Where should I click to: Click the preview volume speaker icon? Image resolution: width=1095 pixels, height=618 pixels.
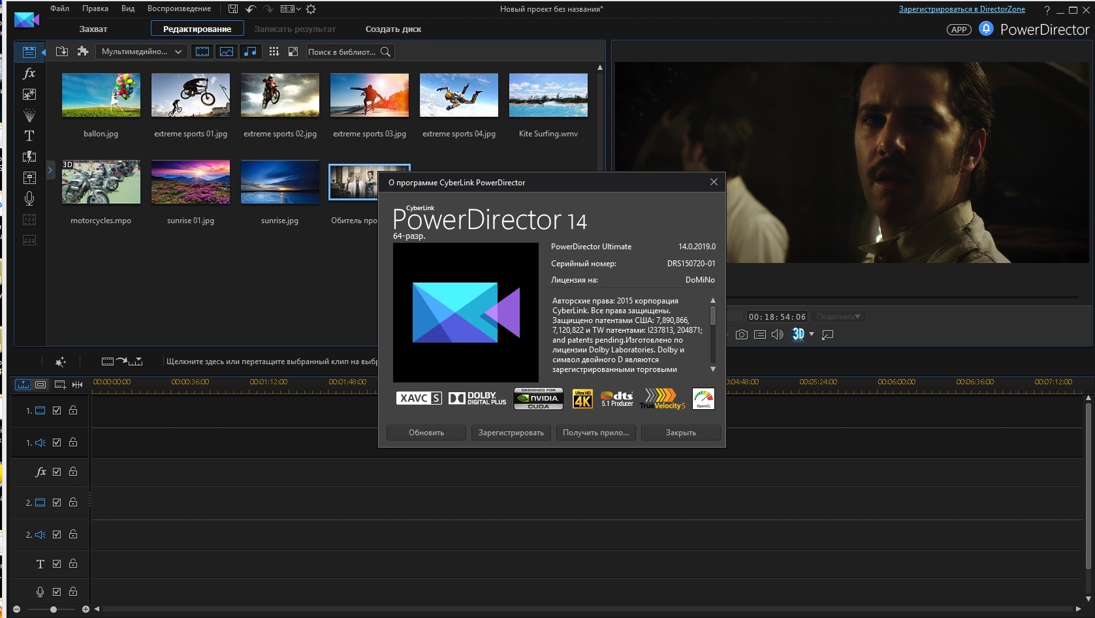click(x=777, y=335)
